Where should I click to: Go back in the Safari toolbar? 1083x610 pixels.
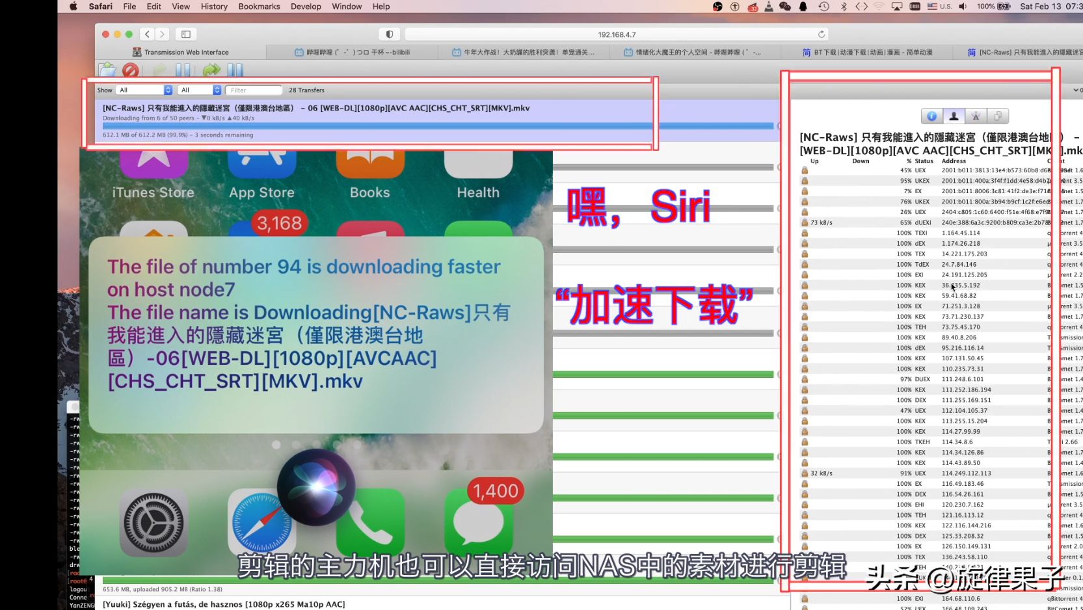point(147,34)
